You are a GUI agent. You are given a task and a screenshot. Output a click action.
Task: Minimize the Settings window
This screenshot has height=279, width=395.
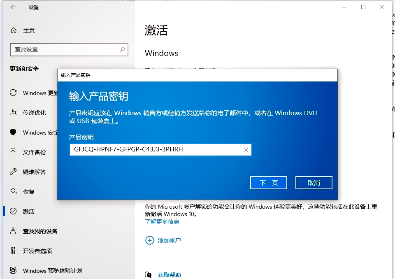344,7
